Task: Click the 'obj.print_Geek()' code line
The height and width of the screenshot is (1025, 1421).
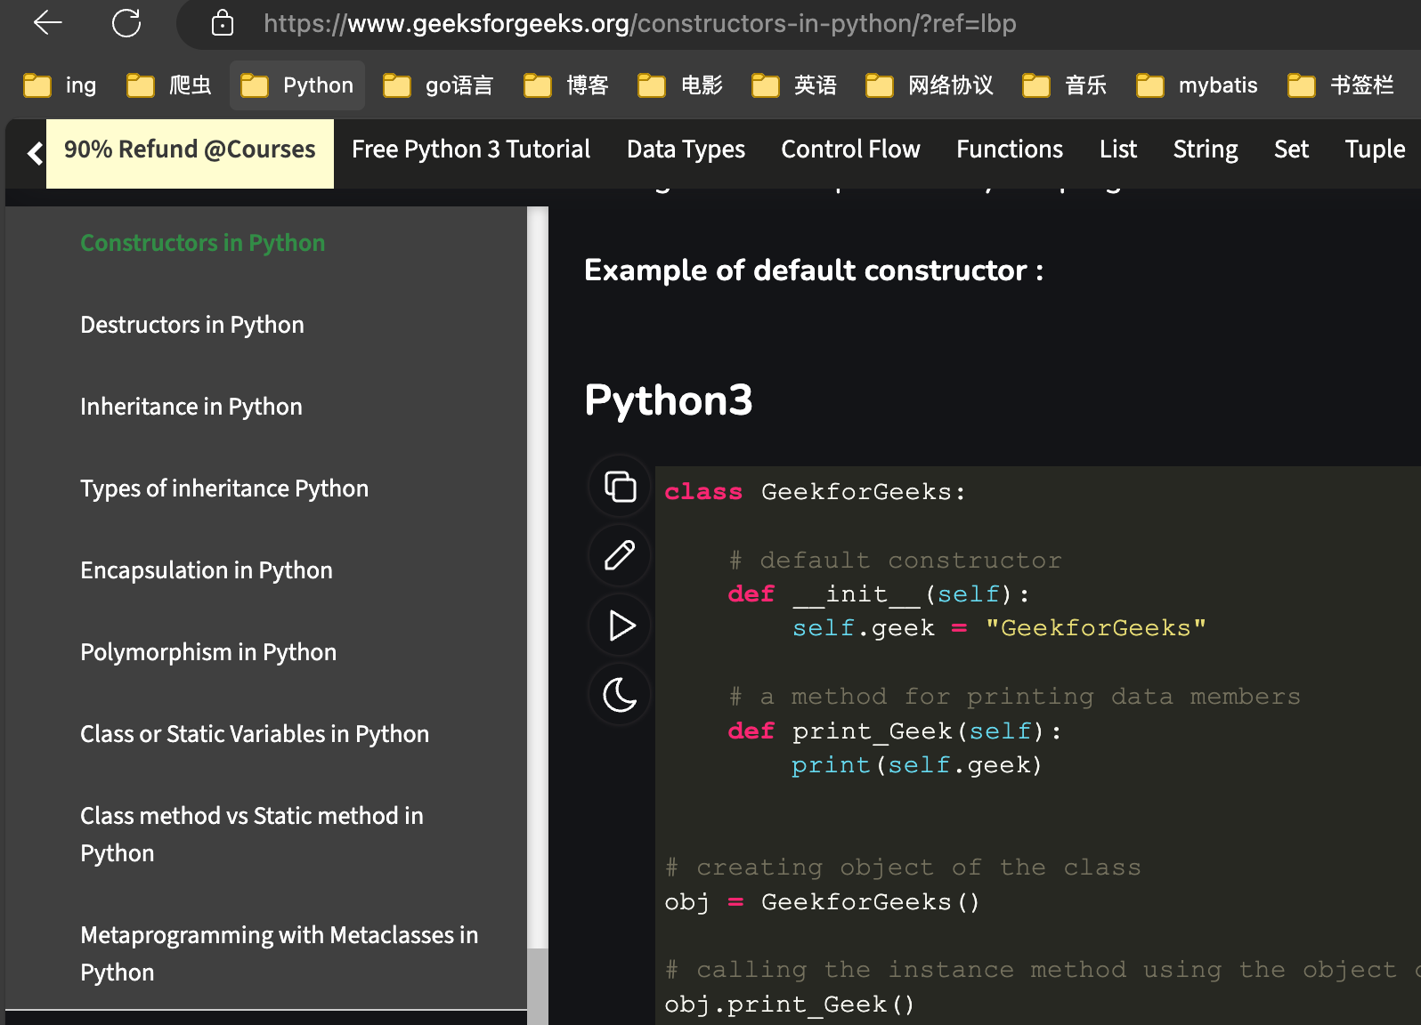Action: pos(790,1005)
